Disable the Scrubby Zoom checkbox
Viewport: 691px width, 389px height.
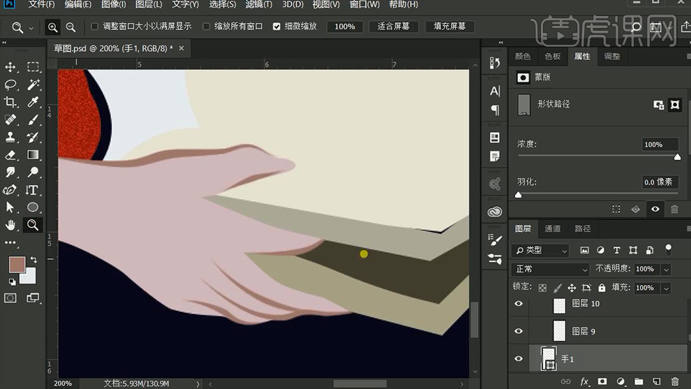click(x=276, y=27)
